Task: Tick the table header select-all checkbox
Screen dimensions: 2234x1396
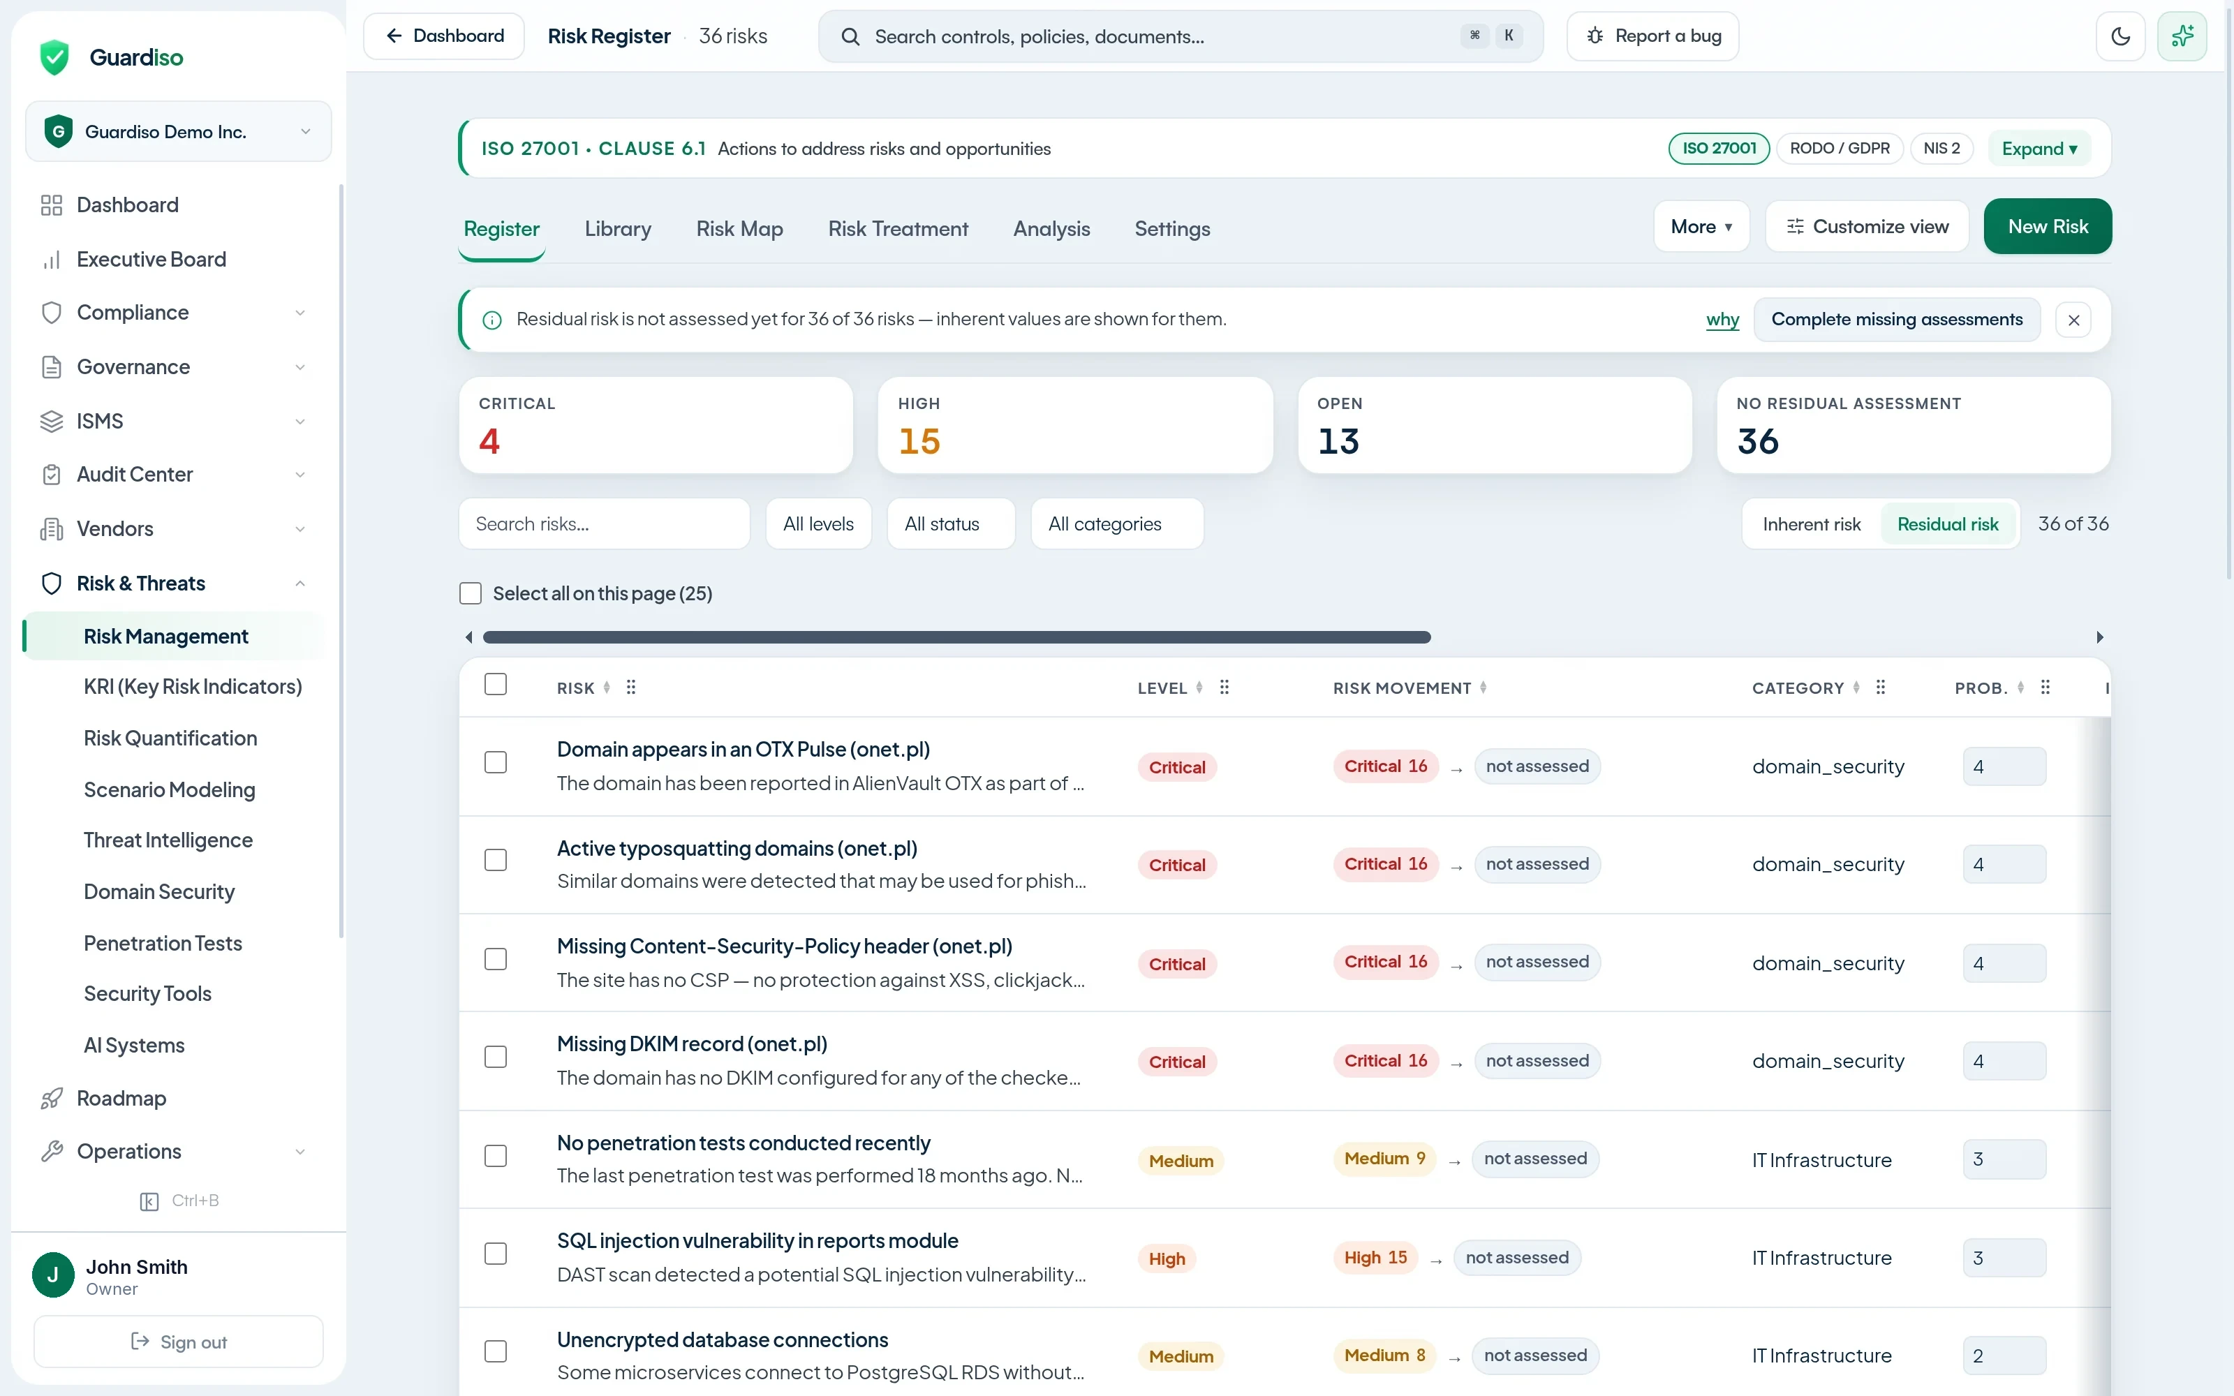Action: coord(496,684)
